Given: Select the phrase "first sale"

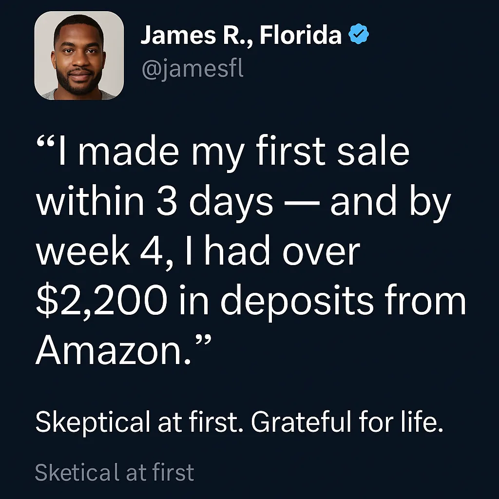Looking at the screenshot, I should click(x=332, y=150).
